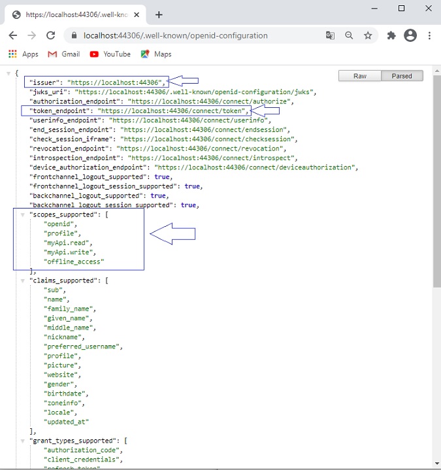Click the "picture" claim entry

coord(61,365)
